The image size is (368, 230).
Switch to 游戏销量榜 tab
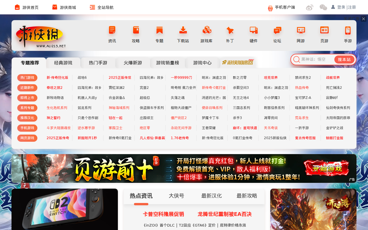(x=168, y=63)
